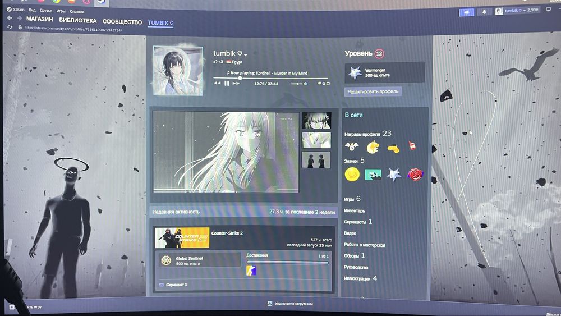Click the browser back arrow
This screenshot has height=316, width=561.
click(10, 18)
